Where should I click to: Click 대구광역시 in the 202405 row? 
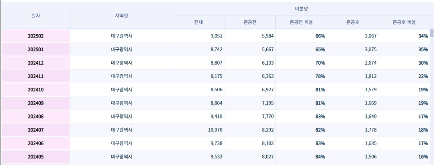pos(122,157)
